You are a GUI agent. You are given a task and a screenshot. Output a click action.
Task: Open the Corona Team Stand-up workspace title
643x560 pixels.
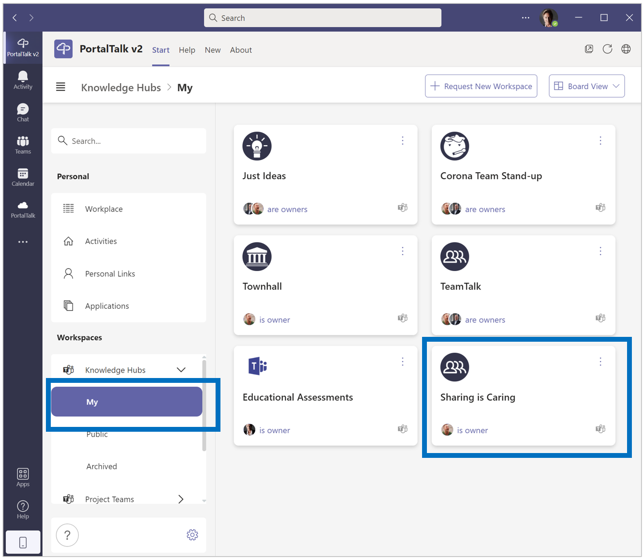tap(491, 176)
